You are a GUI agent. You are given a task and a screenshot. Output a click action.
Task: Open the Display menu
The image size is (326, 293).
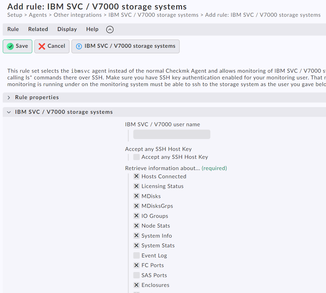point(67,29)
